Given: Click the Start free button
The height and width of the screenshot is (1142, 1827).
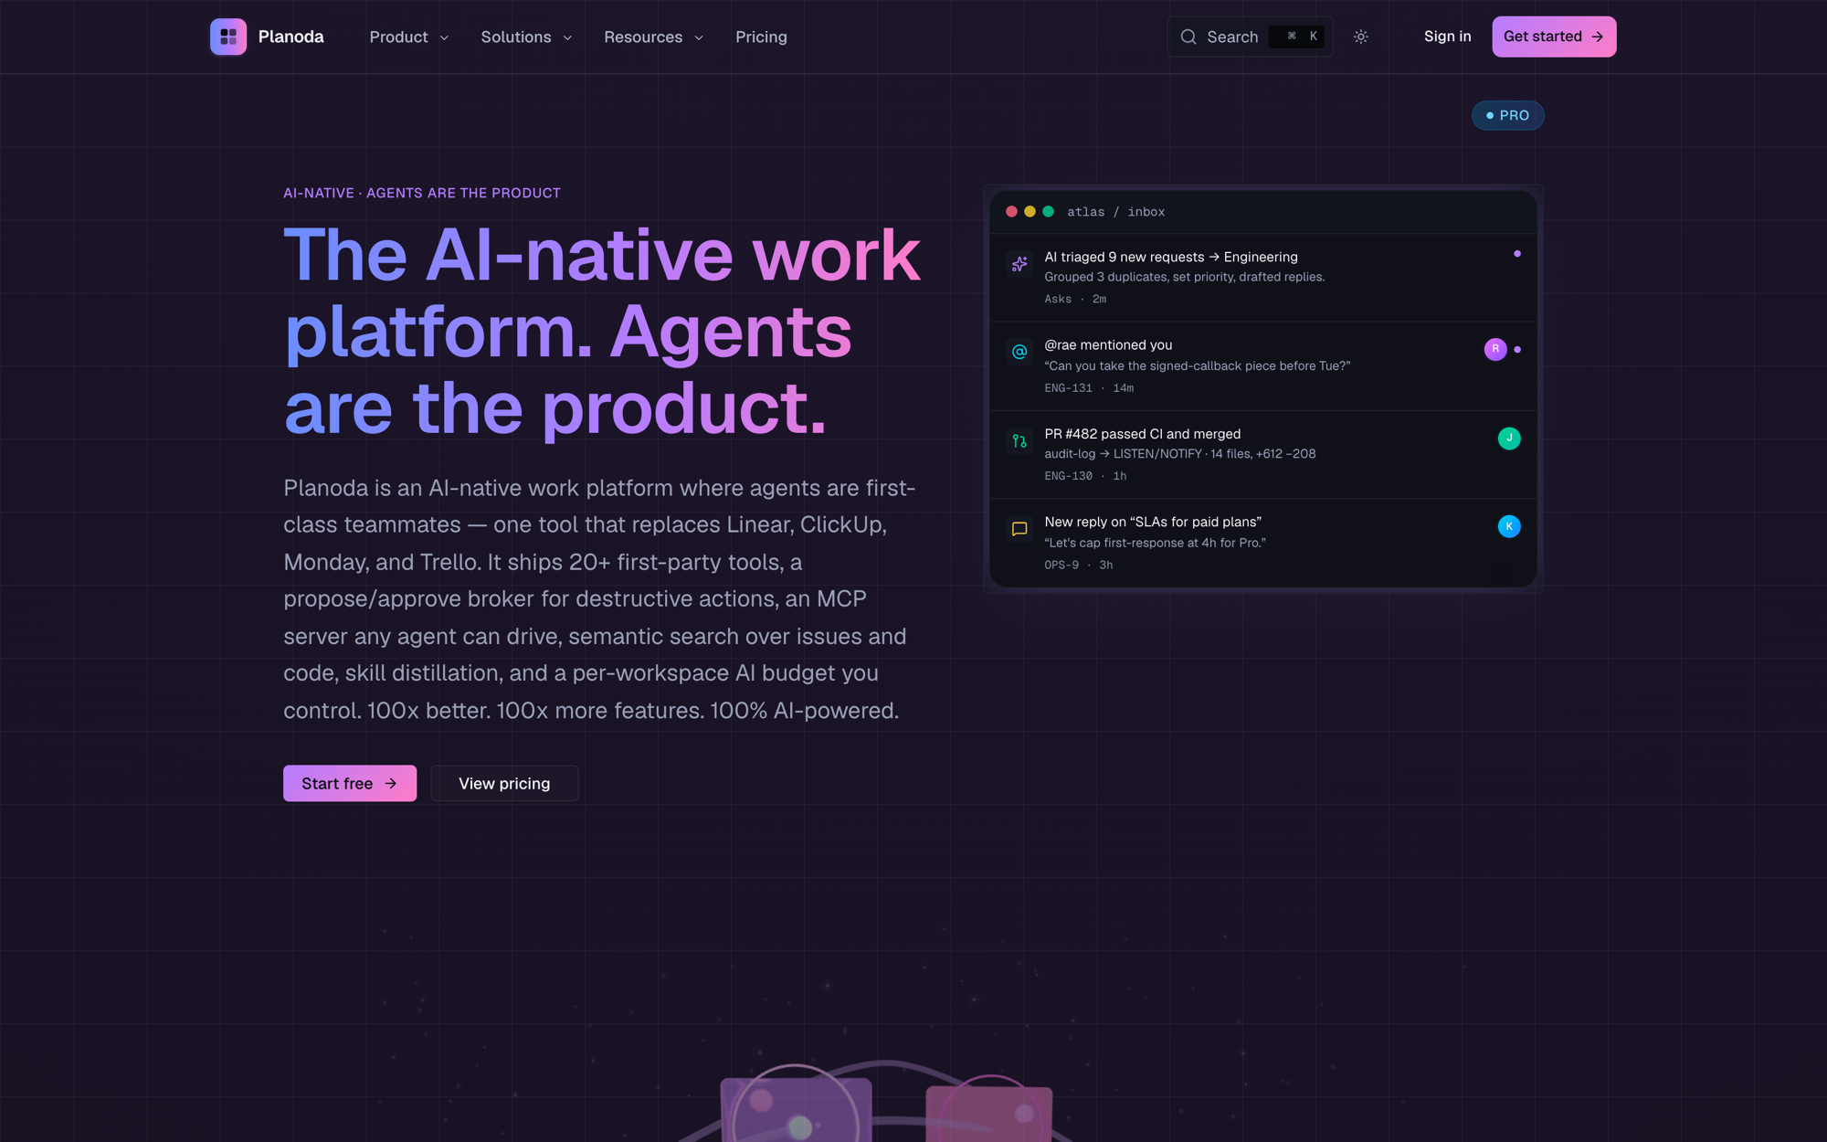Looking at the screenshot, I should 350,783.
